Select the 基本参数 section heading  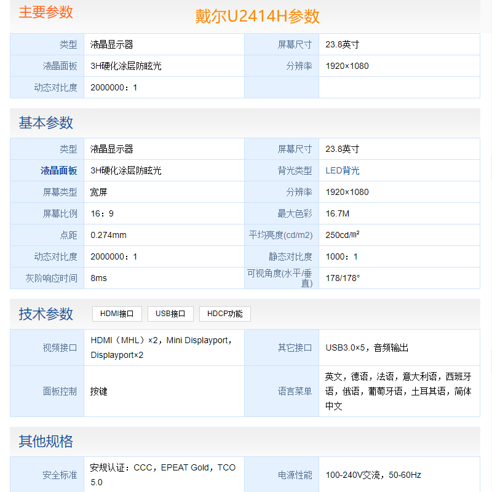click(46, 123)
